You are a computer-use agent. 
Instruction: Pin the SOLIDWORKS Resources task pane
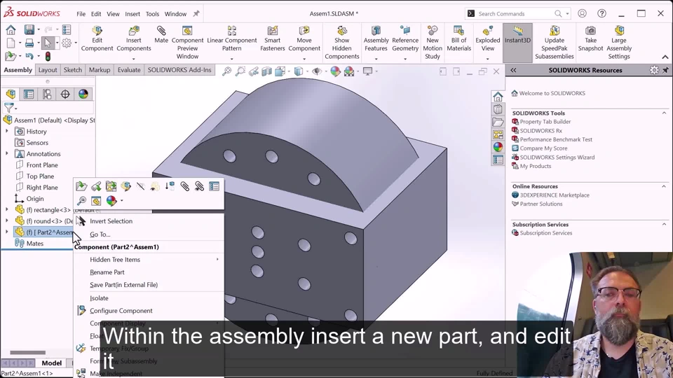click(x=665, y=70)
